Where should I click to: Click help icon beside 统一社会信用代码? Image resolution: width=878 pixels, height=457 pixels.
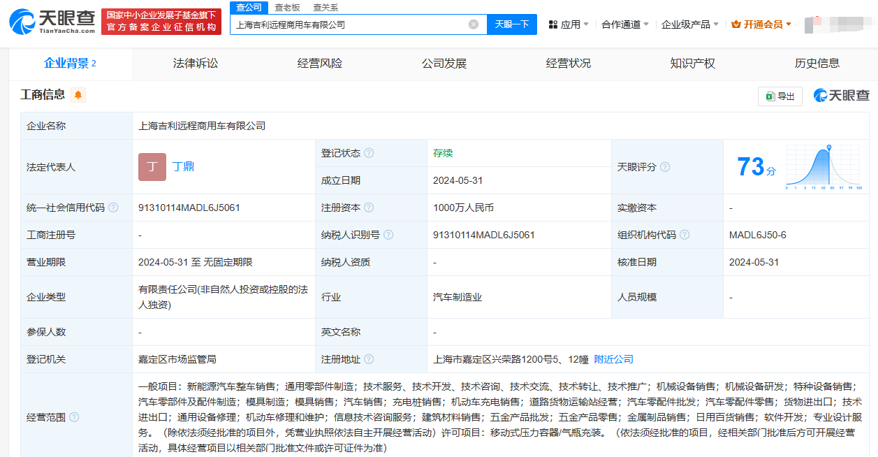113,208
